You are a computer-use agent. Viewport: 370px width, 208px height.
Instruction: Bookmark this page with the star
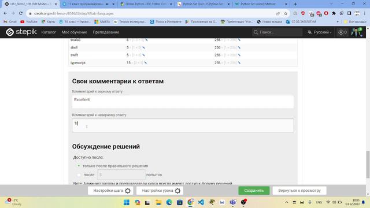pyautogui.click(x=286, y=13)
